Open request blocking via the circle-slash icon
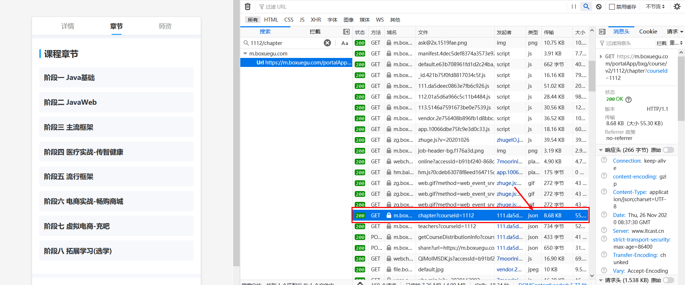 click(x=599, y=6)
